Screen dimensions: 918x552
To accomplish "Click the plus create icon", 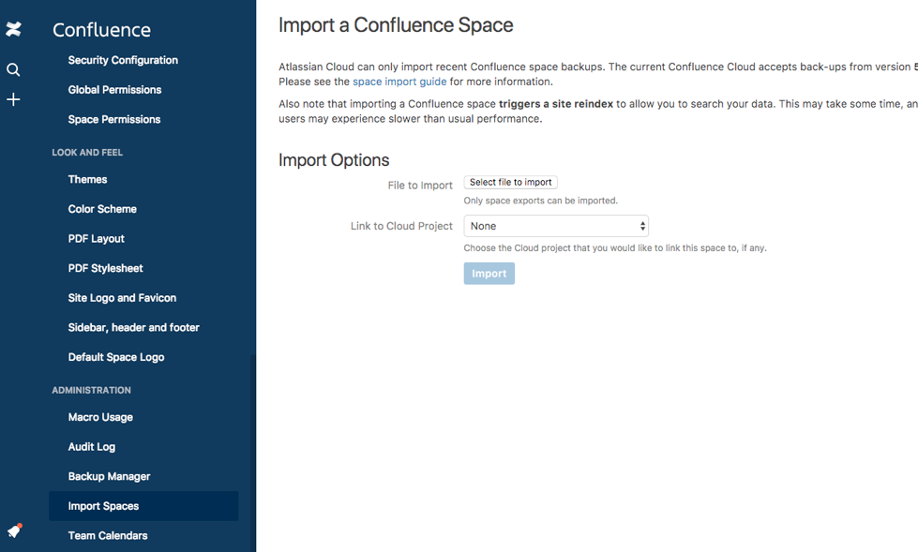I will (x=13, y=99).
